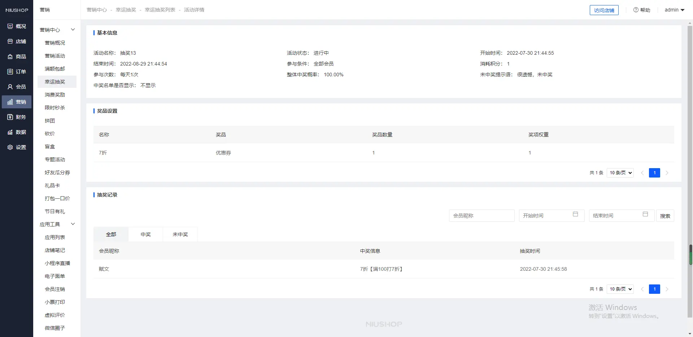Open the 店铺 shop icon in sidebar

pos(10,41)
